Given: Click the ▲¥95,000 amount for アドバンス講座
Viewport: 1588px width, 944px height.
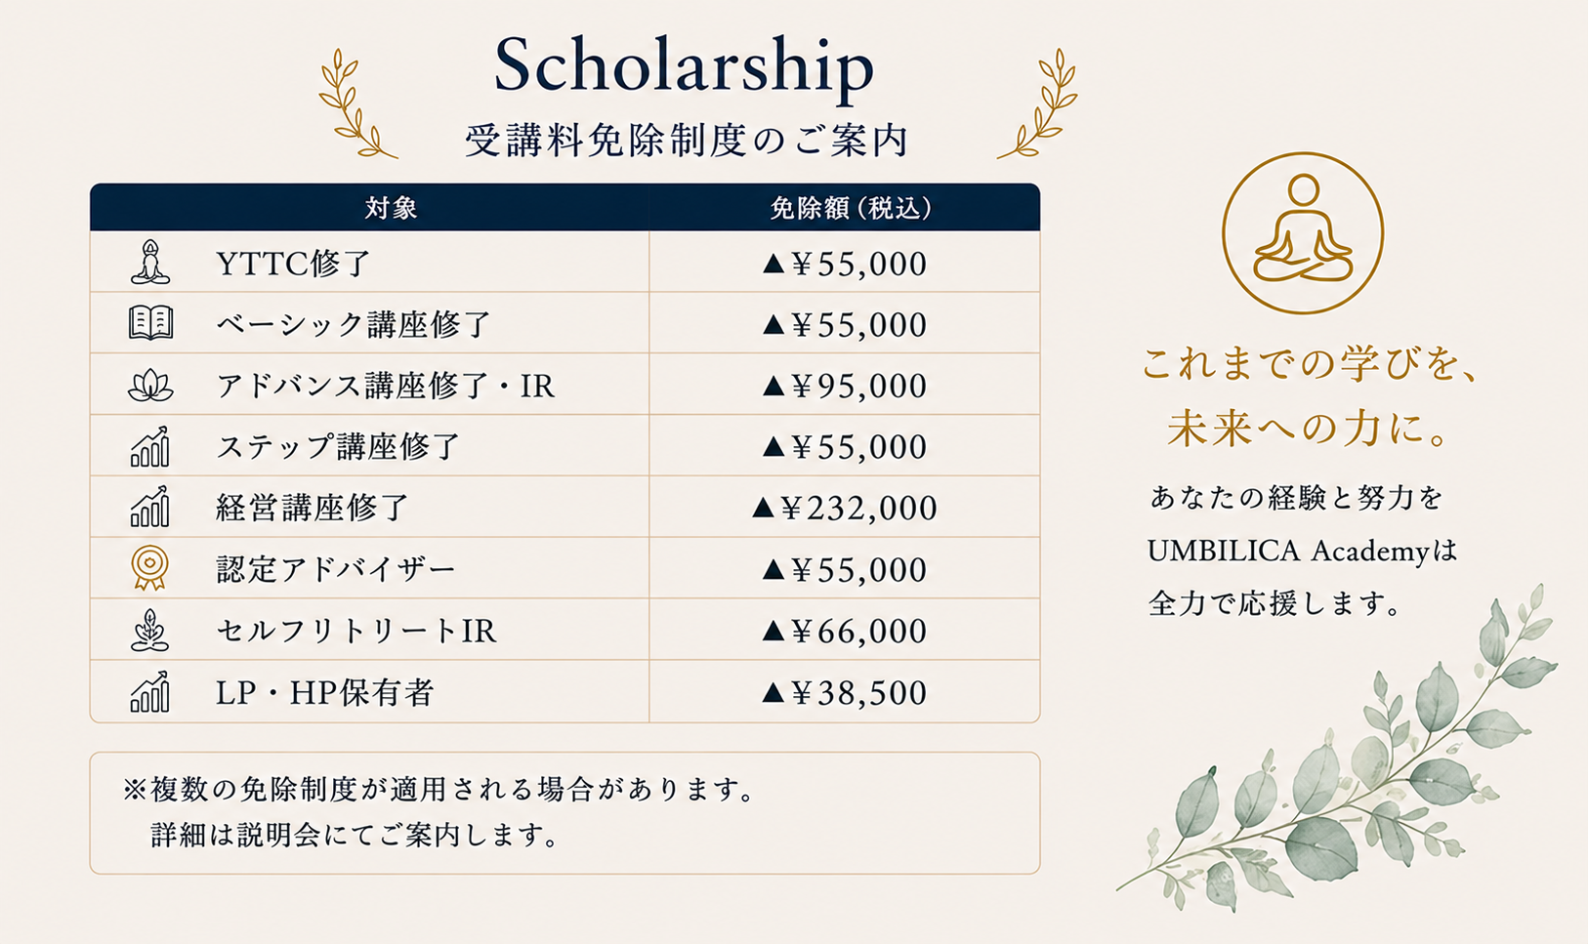Looking at the screenshot, I should point(845,386).
